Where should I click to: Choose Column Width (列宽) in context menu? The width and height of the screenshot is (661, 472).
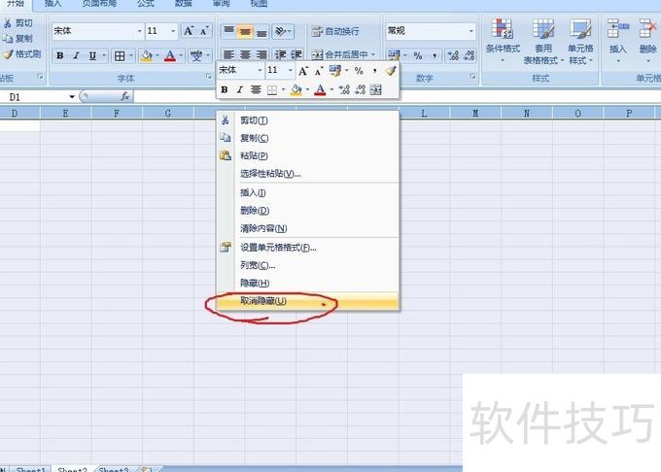click(x=308, y=265)
